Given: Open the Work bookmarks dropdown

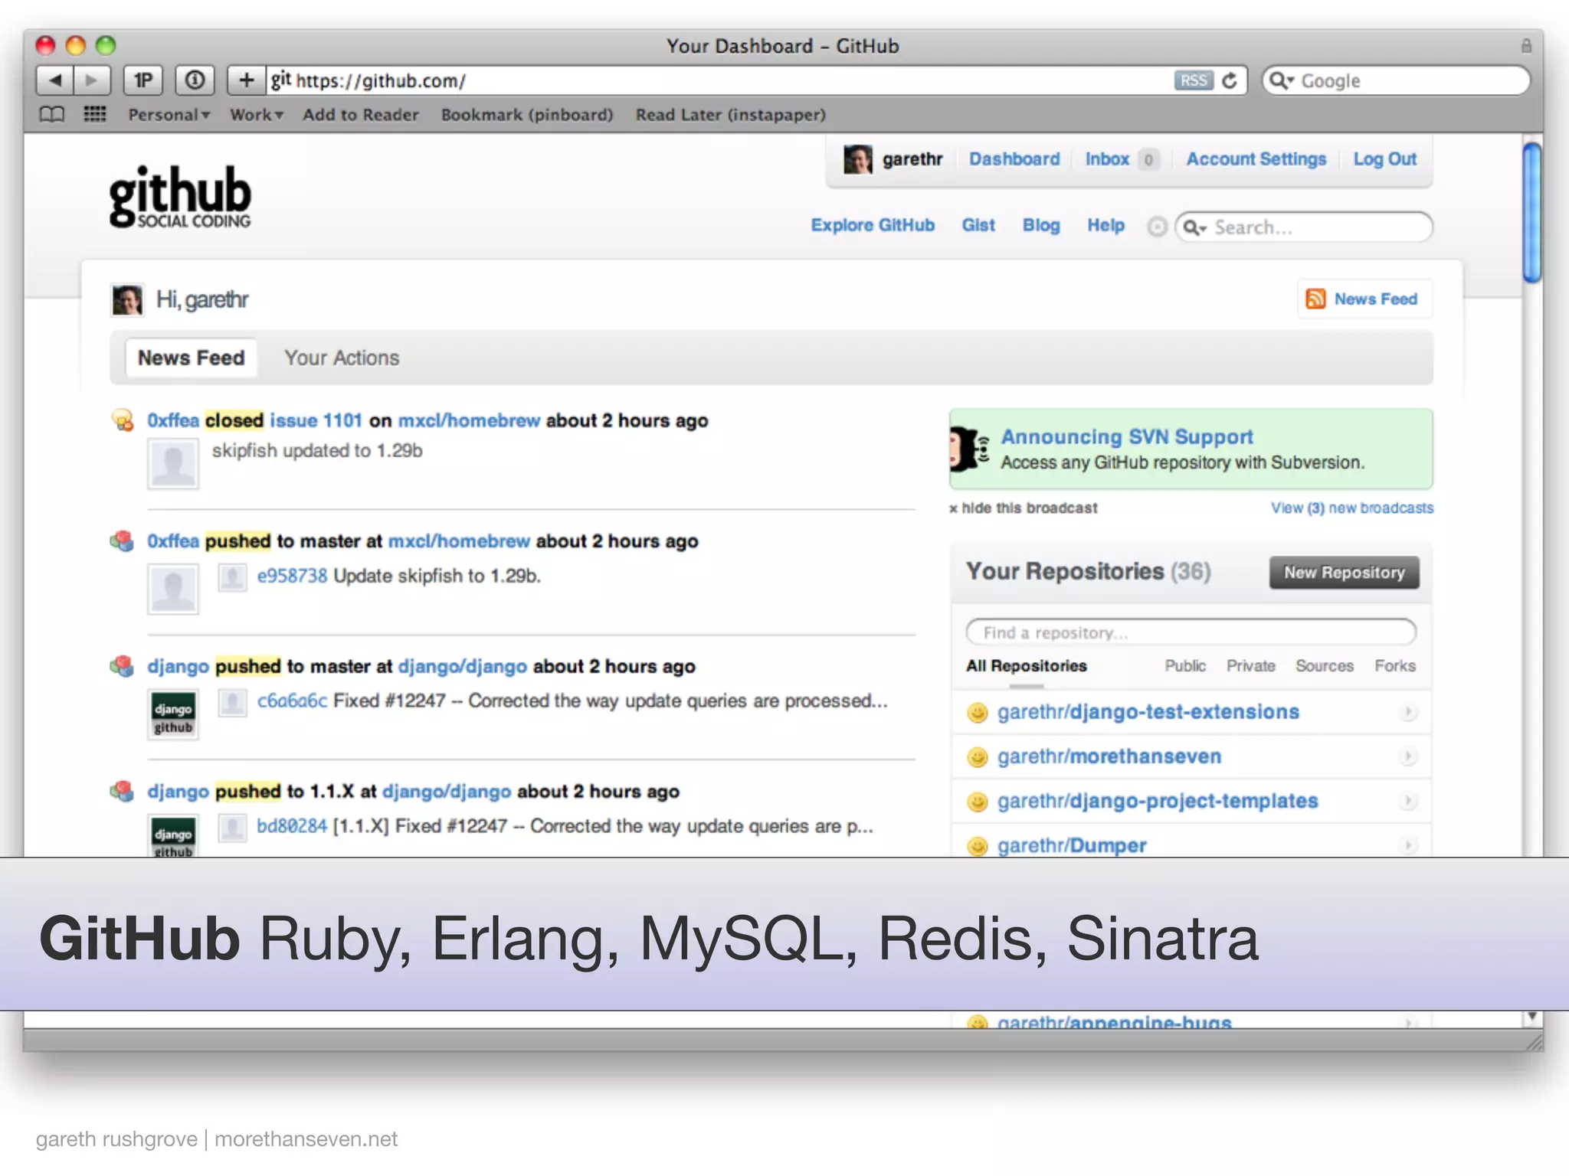Looking at the screenshot, I should 257,115.
